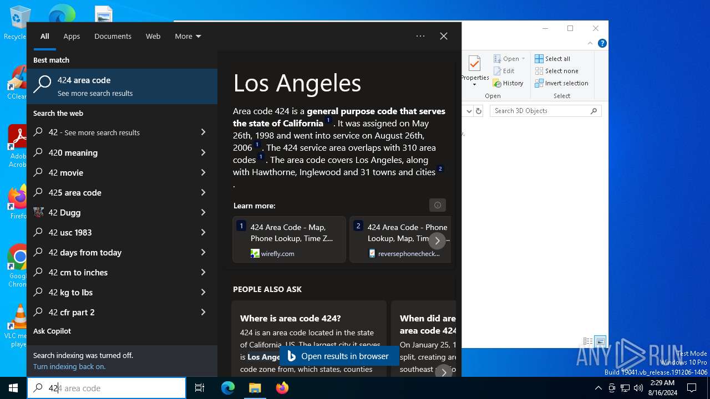Open the volume tray icon
The width and height of the screenshot is (710, 399).
pos(638,388)
